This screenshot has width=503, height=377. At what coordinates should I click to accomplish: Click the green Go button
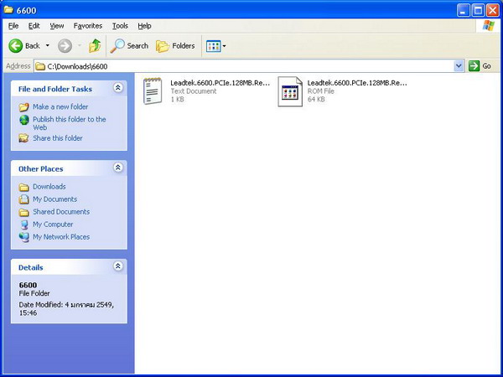point(480,66)
